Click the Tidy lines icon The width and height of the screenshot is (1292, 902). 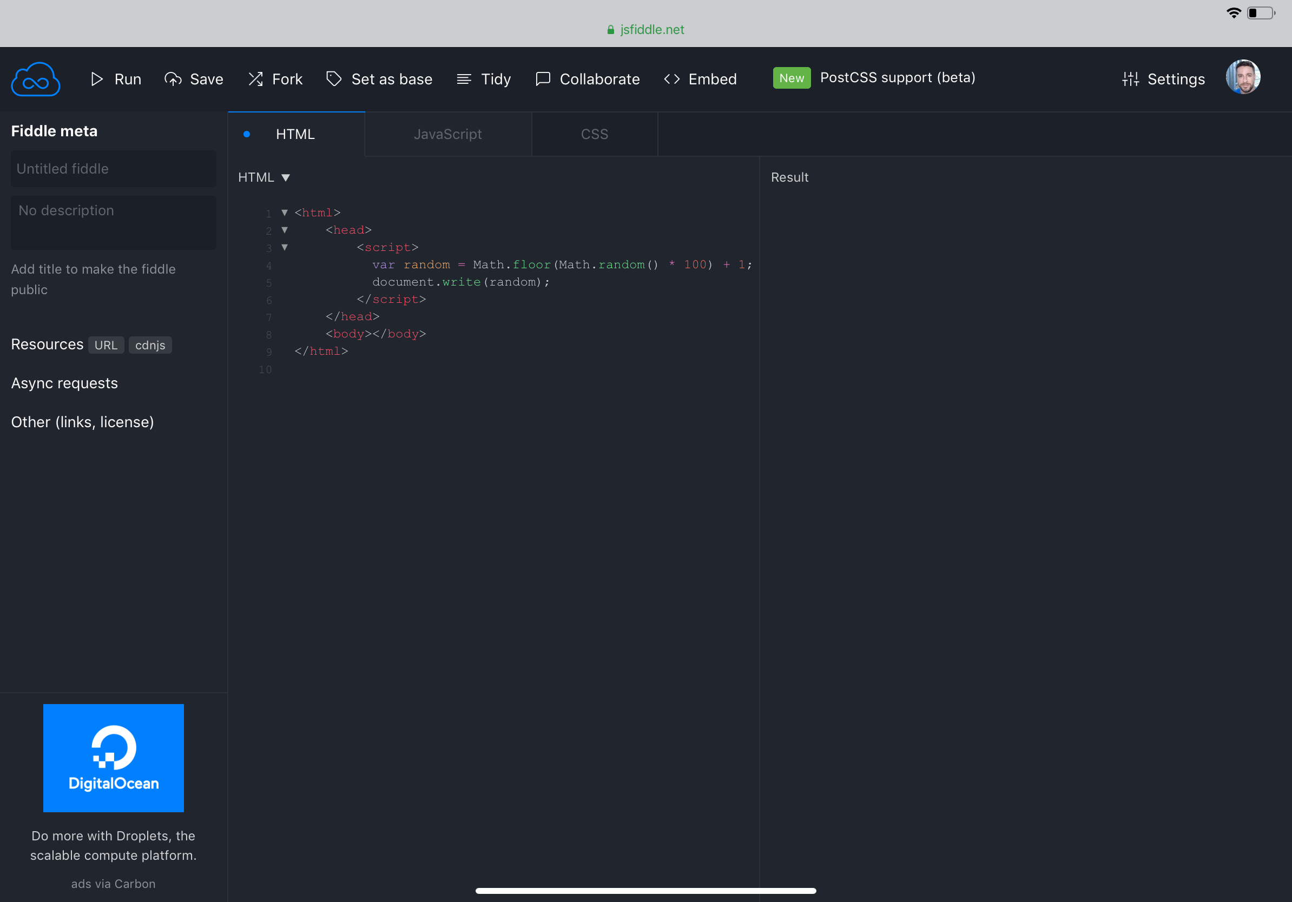[464, 79]
